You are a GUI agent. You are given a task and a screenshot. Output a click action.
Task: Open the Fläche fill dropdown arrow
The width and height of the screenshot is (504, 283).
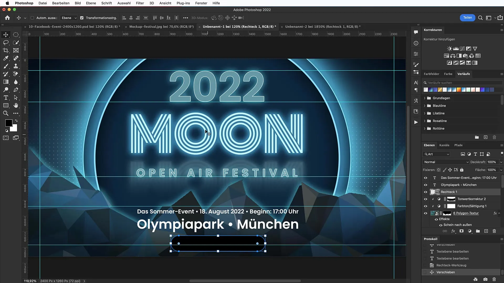tap(501, 170)
